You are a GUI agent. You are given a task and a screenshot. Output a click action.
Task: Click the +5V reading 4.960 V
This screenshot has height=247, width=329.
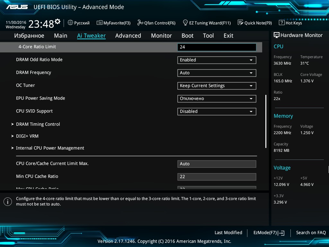coord(307,185)
